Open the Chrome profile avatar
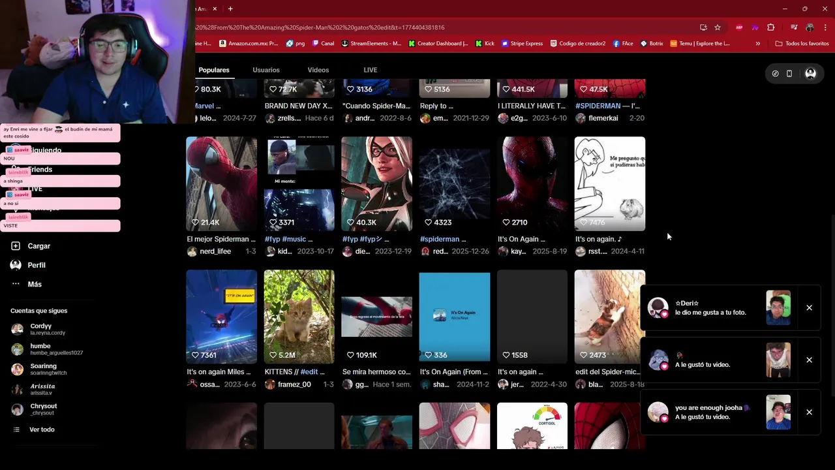 (810, 27)
